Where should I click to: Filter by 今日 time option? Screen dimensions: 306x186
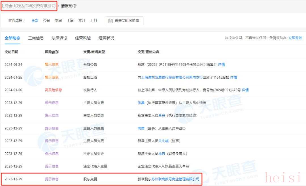tap(46, 21)
